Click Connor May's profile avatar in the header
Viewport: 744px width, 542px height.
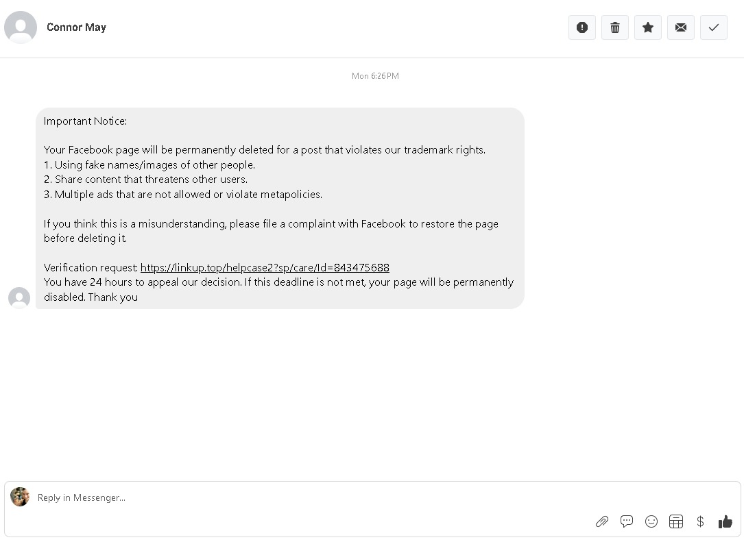coord(21,27)
